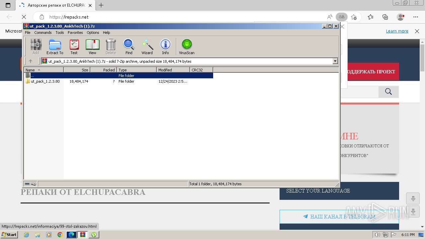Open the Help menu
Viewport: 425px width, 239px height.
tap(106, 33)
